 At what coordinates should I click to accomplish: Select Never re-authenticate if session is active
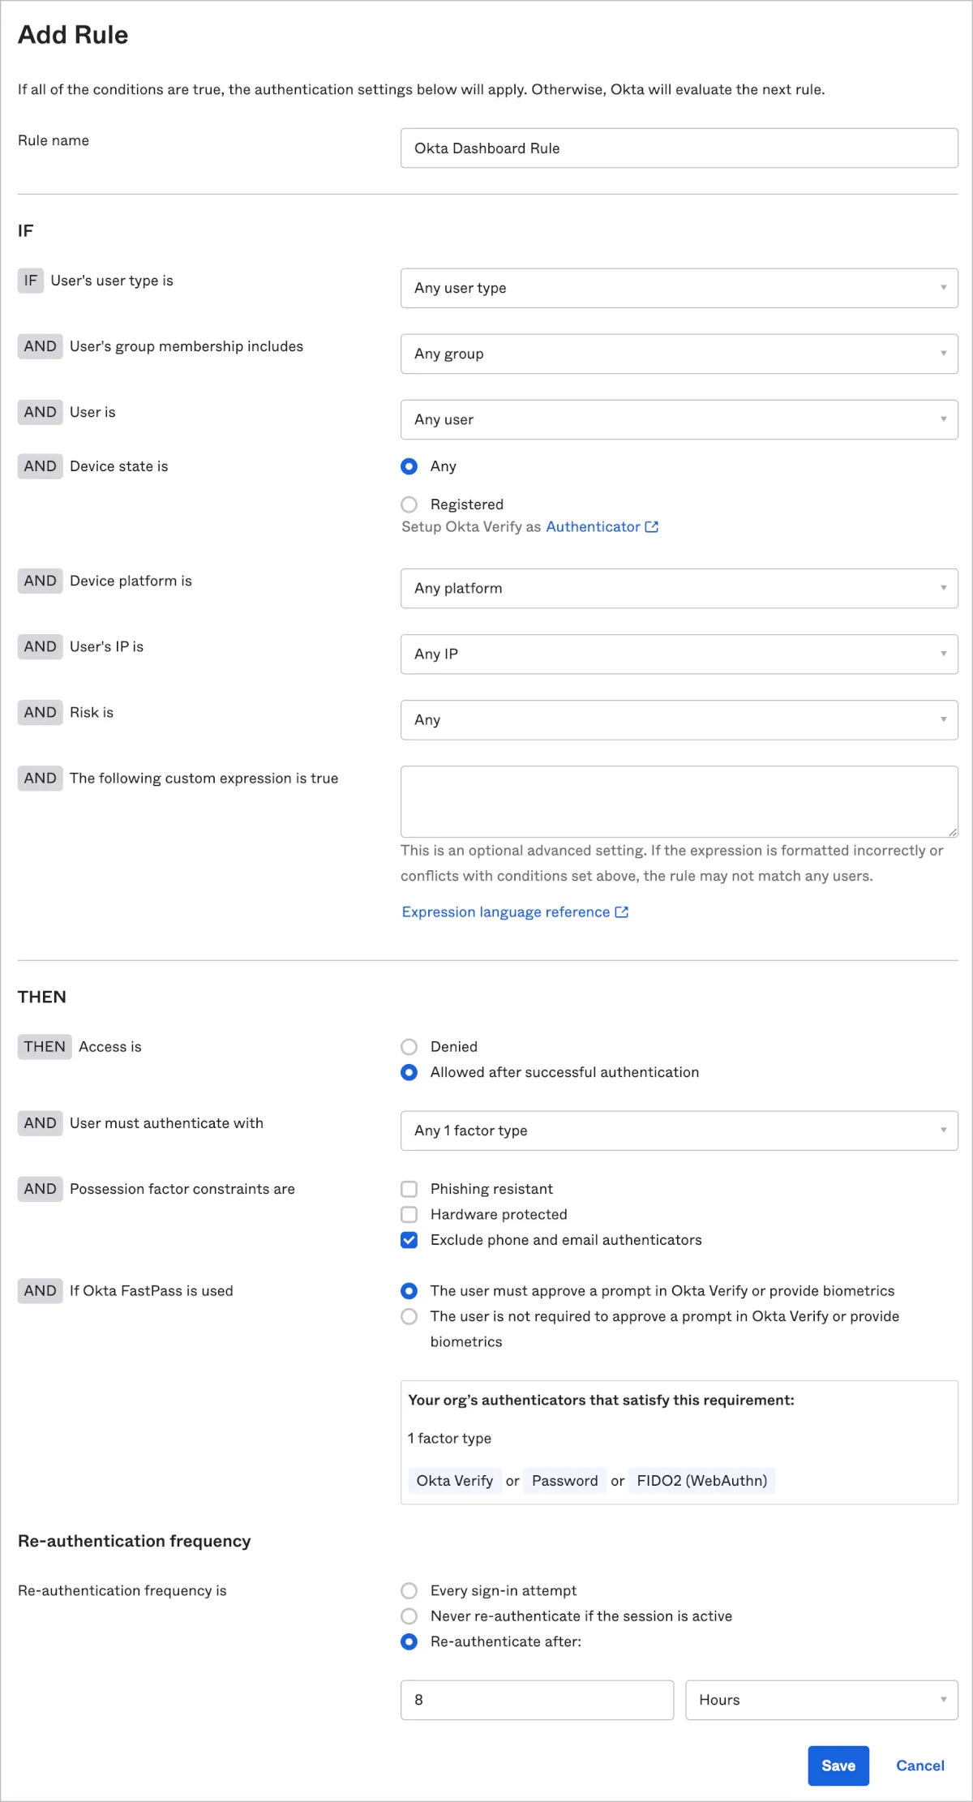pyautogui.click(x=409, y=1616)
